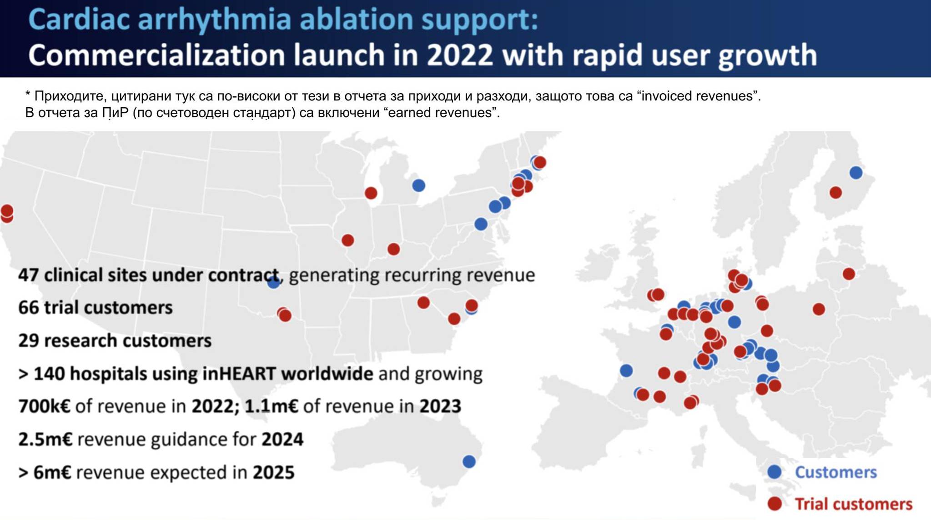Click the Bulgarian footnote line mentioning 'invoiced revenues'
931x520 pixels.
point(393,96)
